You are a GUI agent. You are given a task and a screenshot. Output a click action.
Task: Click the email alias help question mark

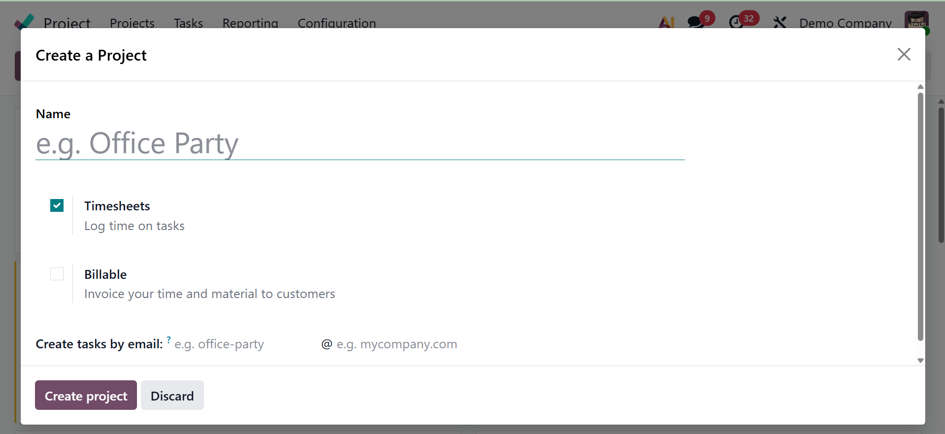click(169, 339)
